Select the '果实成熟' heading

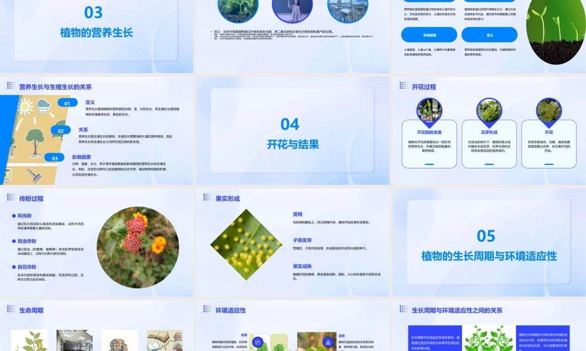tap(302, 266)
